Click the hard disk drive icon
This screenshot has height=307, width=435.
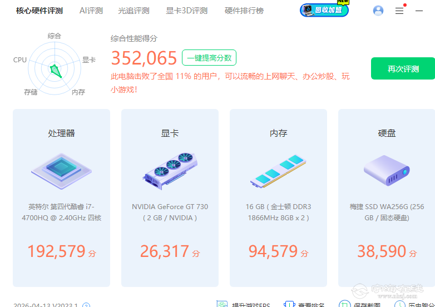pos(387,170)
